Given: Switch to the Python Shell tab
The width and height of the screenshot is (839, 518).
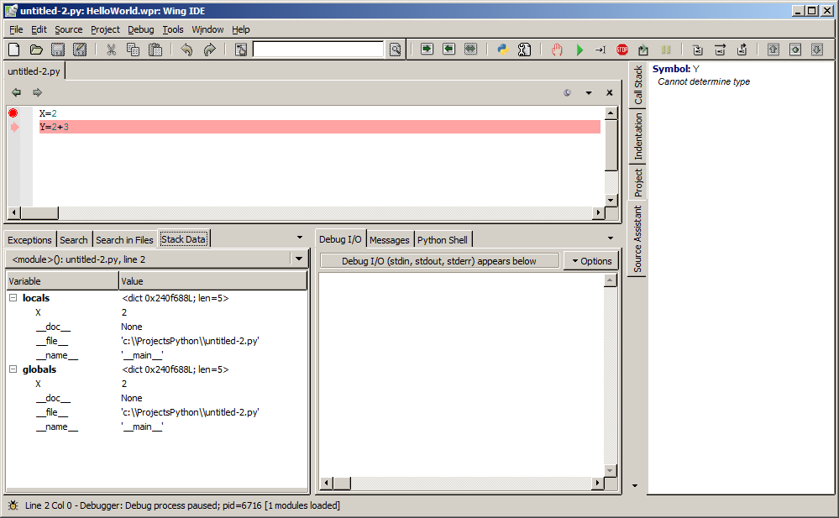Looking at the screenshot, I should click(443, 240).
